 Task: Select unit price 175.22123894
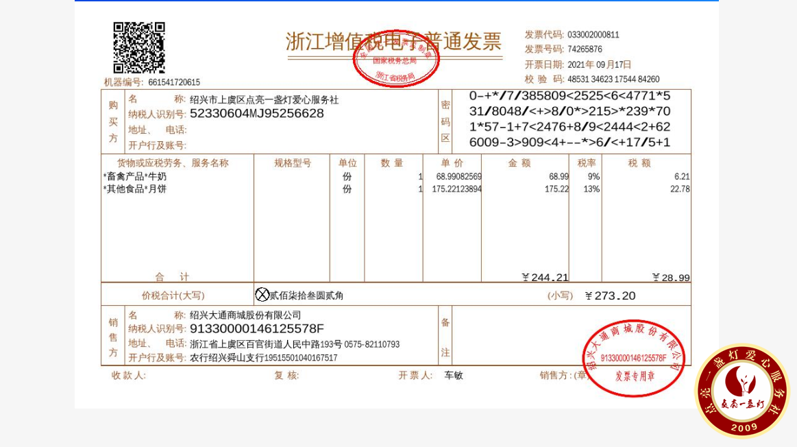coord(456,189)
